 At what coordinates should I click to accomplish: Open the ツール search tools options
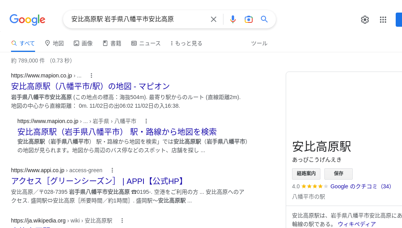(x=259, y=43)
